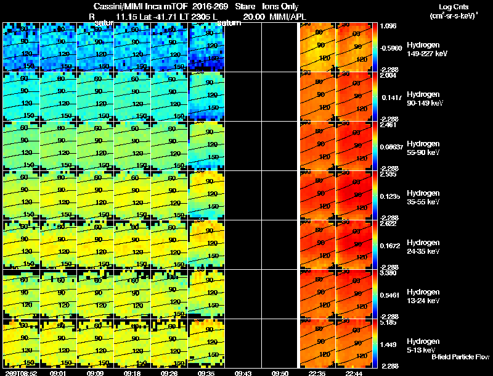Click the 'MIMI/APL' label in header
The height and width of the screenshot is (376, 493).
[288, 17]
